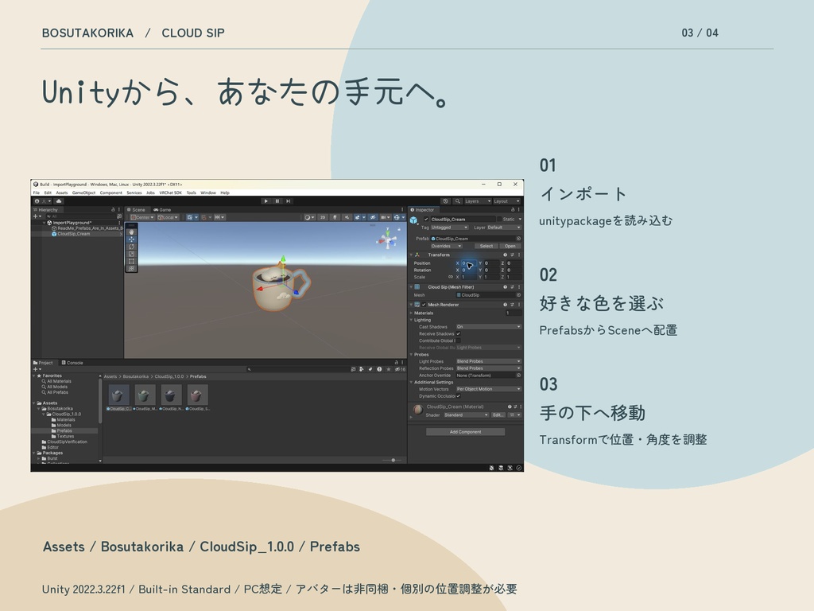Open the Tag Untagged dropdown

click(450, 228)
